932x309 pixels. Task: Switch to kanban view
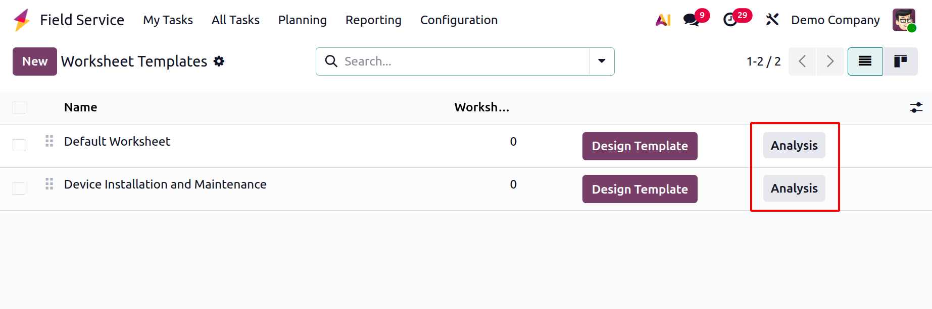coord(900,61)
